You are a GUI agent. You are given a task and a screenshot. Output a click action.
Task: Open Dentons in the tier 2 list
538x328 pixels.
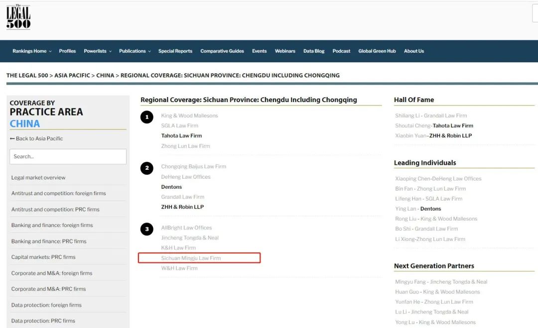tap(171, 187)
